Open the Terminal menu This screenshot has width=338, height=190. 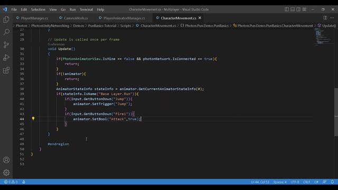(x=86, y=9)
